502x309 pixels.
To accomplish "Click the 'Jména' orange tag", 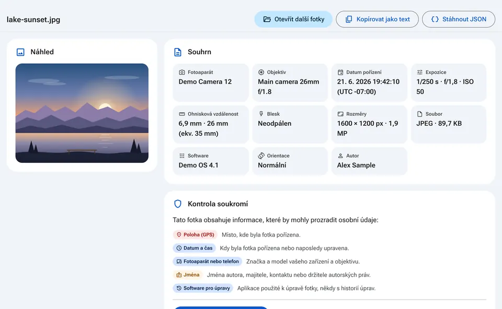I will [188, 275].
